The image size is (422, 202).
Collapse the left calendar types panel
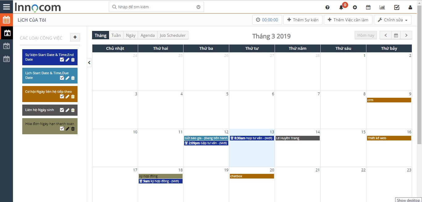89,62
